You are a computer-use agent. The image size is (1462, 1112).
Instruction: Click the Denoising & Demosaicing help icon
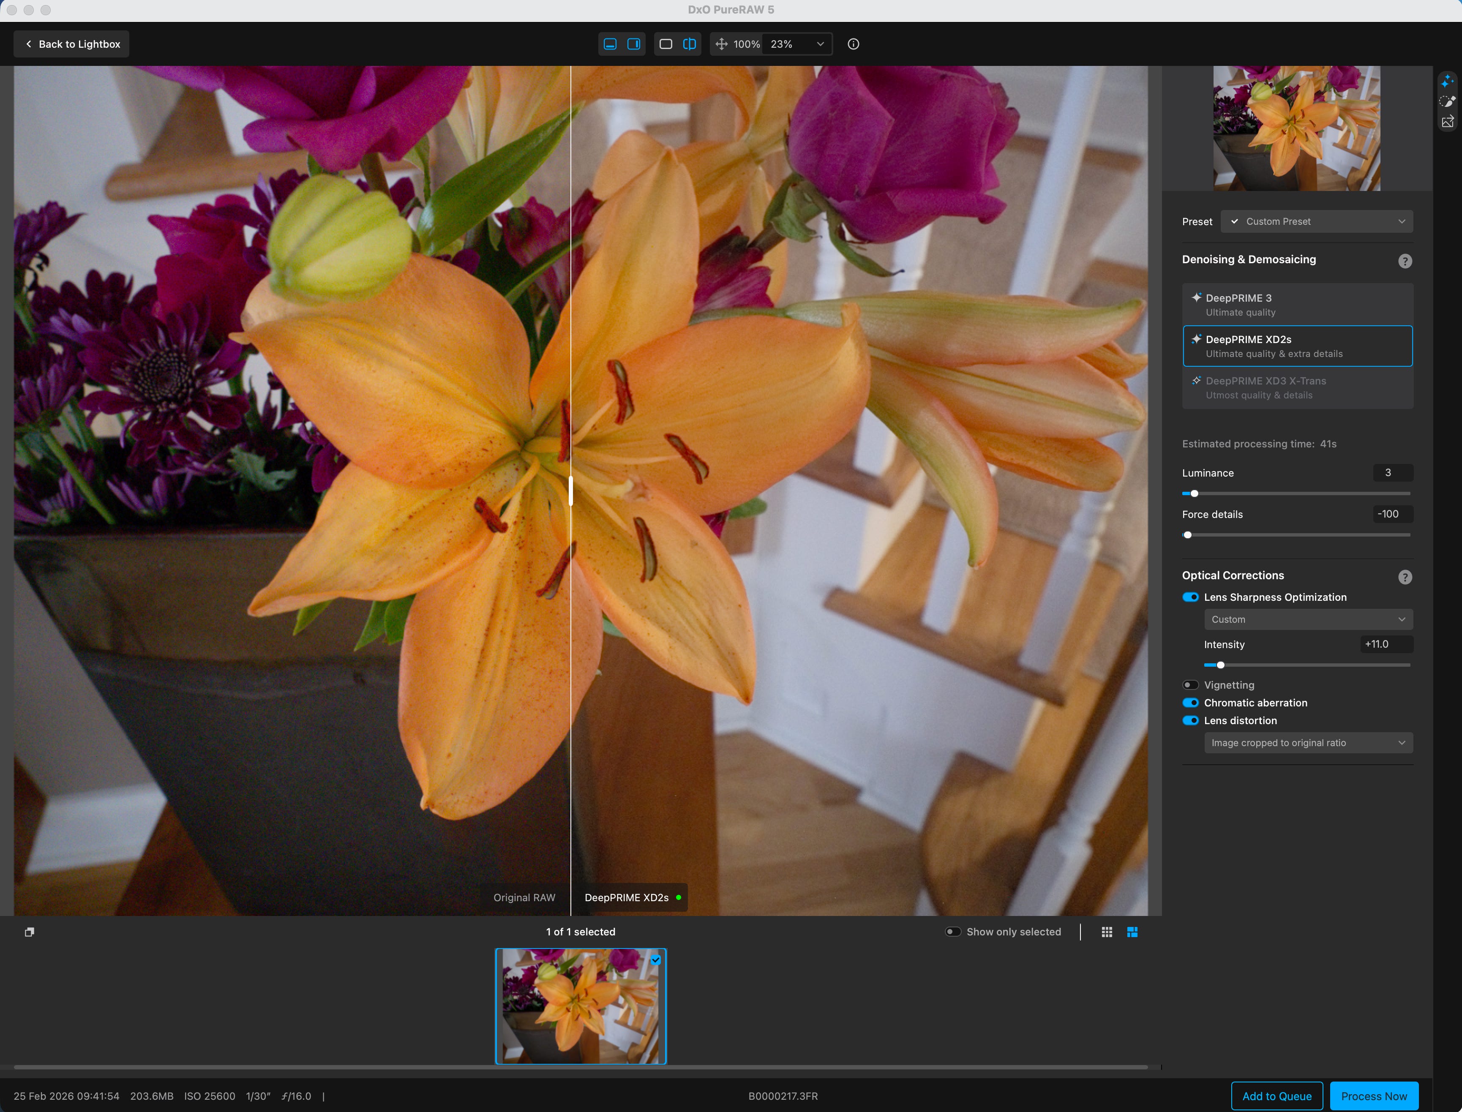(x=1405, y=261)
